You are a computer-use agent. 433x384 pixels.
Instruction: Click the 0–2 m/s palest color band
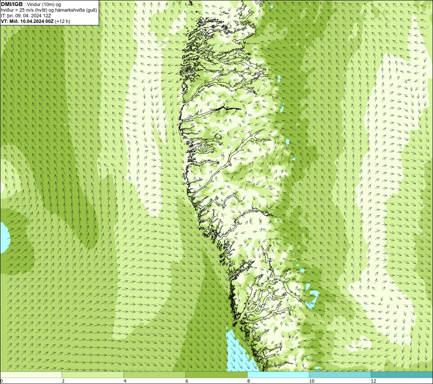click(x=31, y=375)
